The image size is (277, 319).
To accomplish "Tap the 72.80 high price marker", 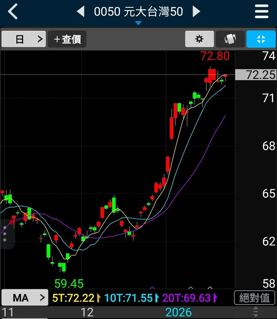I will [215, 56].
